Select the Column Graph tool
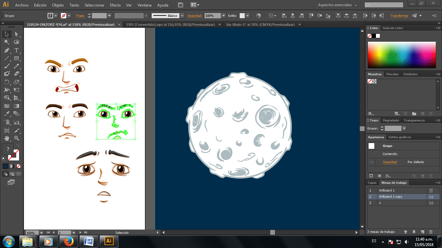442x248 pixels. (x=17, y=122)
